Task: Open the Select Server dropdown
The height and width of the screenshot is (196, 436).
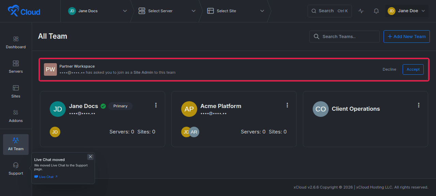Action: coord(167,11)
